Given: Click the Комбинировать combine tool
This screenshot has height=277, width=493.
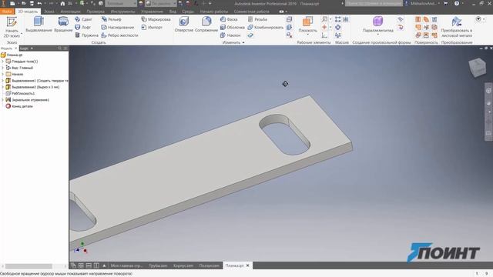Looking at the screenshot, I should (265, 28).
